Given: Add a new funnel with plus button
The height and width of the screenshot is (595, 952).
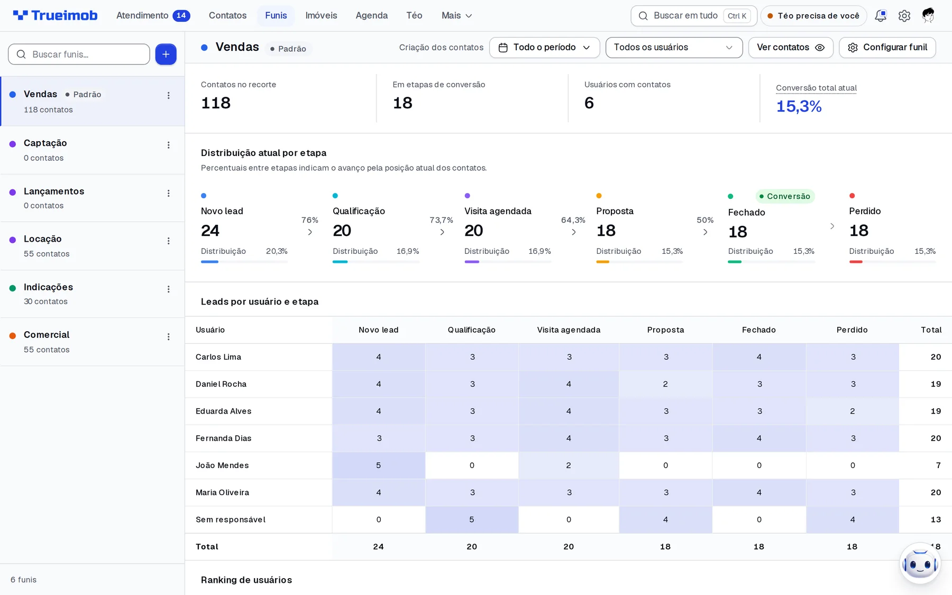Looking at the screenshot, I should (166, 54).
